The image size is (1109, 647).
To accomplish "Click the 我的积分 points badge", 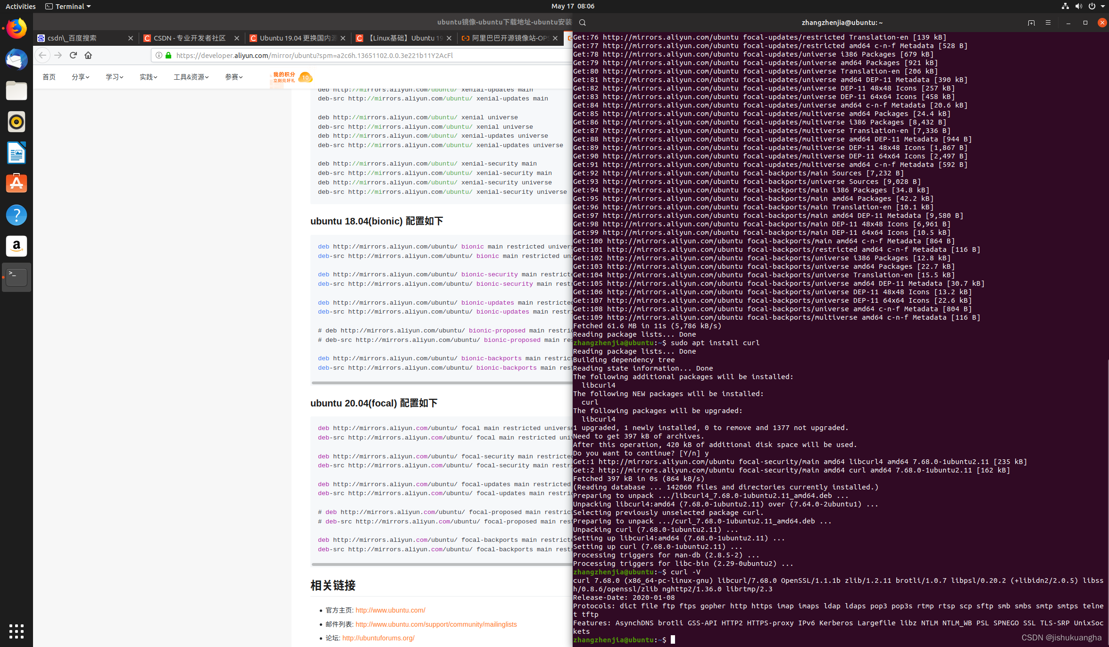I will pyautogui.click(x=292, y=77).
